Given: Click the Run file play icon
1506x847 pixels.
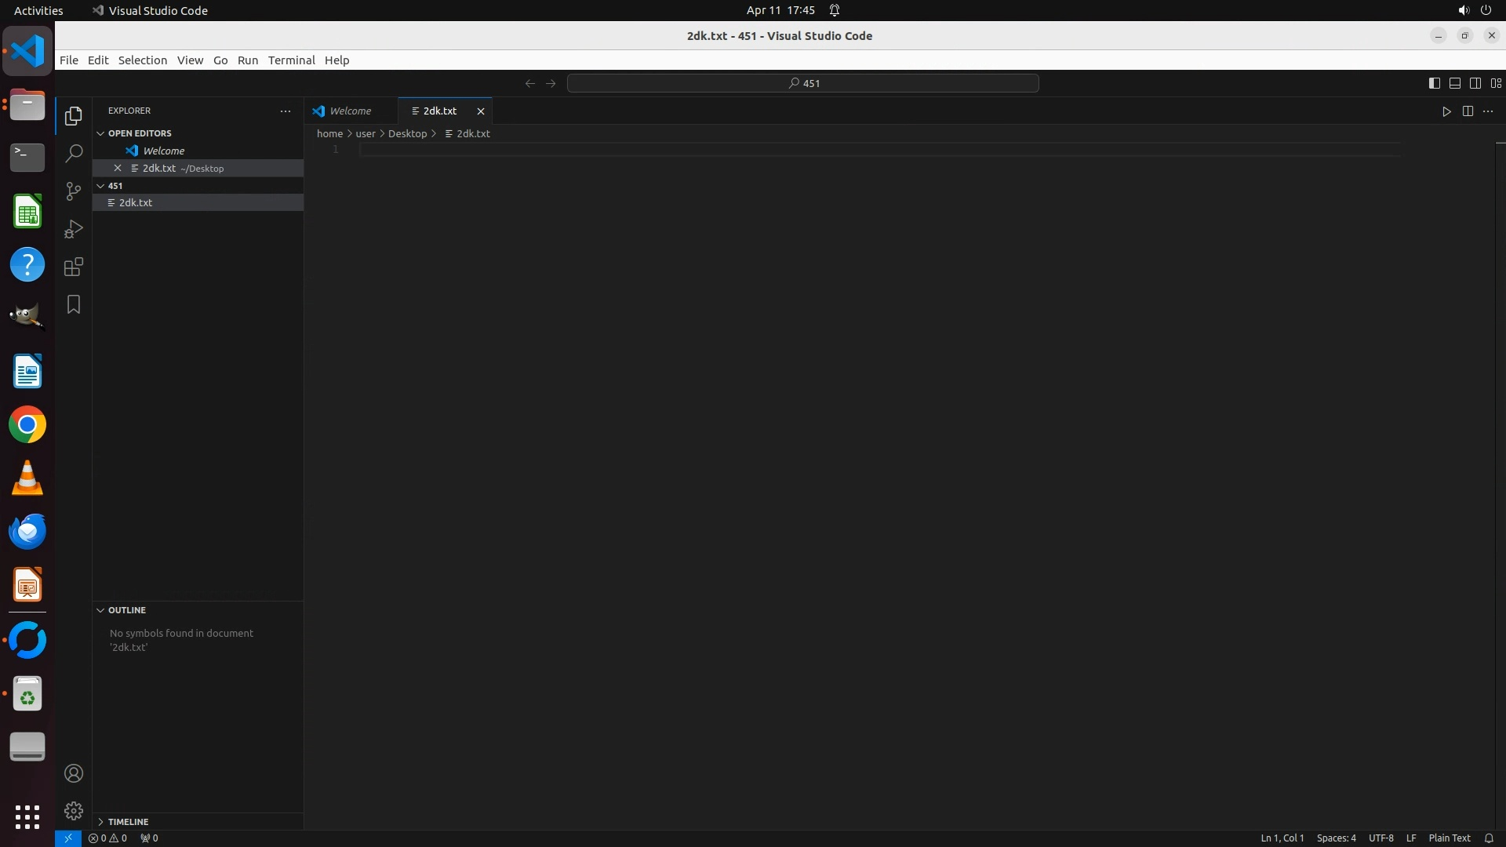Looking at the screenshot, I should pyautogui.click(x=1446, y=111).
